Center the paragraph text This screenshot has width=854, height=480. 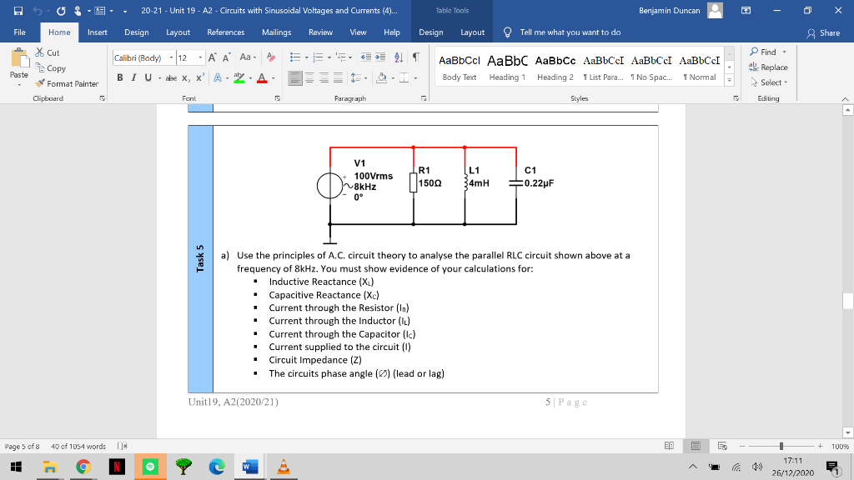click(309, 78)
